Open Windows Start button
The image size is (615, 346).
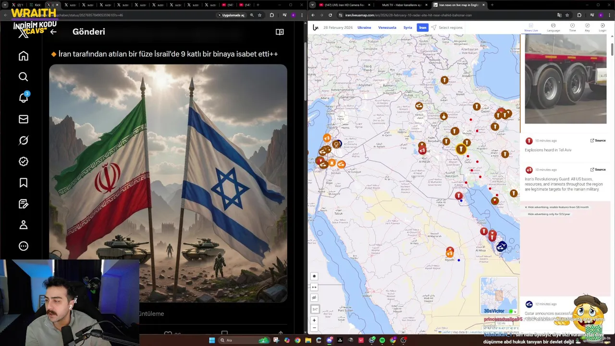[211, 340]
